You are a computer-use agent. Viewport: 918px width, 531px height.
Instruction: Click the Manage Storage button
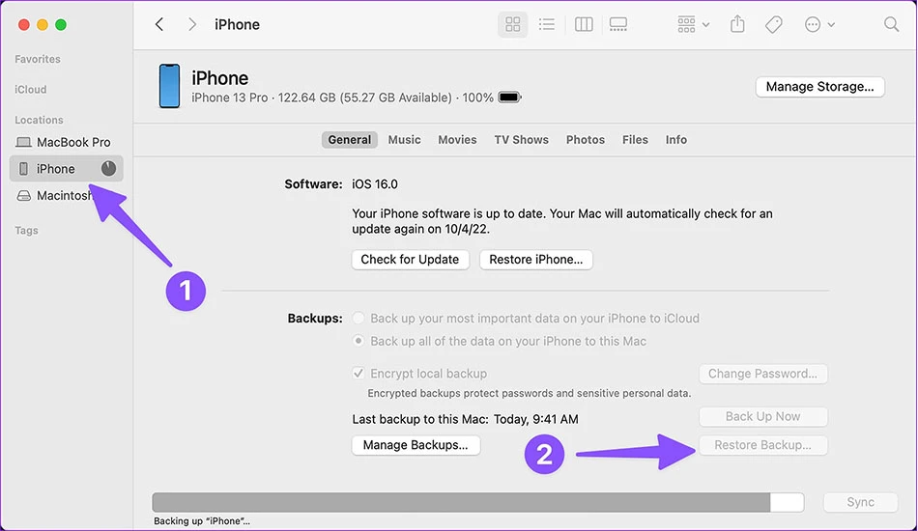819,87
